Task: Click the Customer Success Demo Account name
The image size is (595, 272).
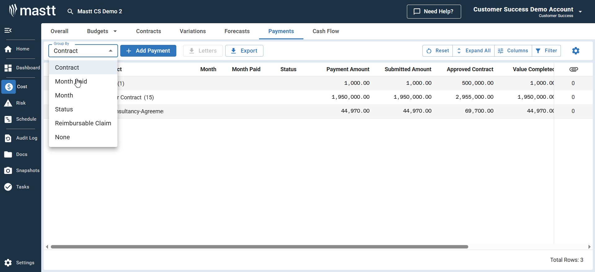Action: [523, 9]
